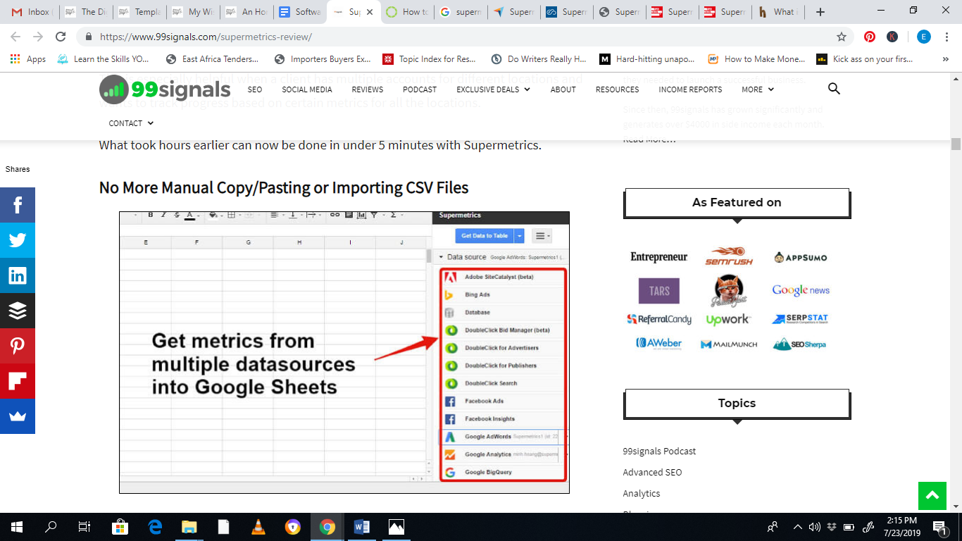Open the Chrome profile avatar E

point(924,37)
